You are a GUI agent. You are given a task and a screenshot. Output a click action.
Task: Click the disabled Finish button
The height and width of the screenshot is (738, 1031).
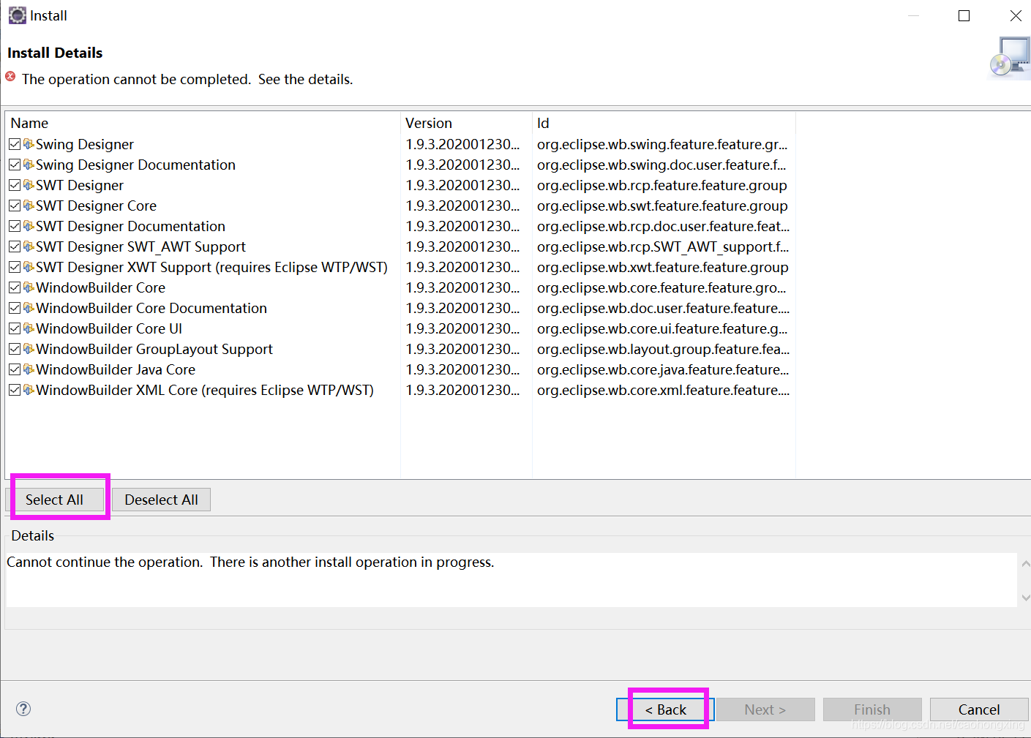872,709
